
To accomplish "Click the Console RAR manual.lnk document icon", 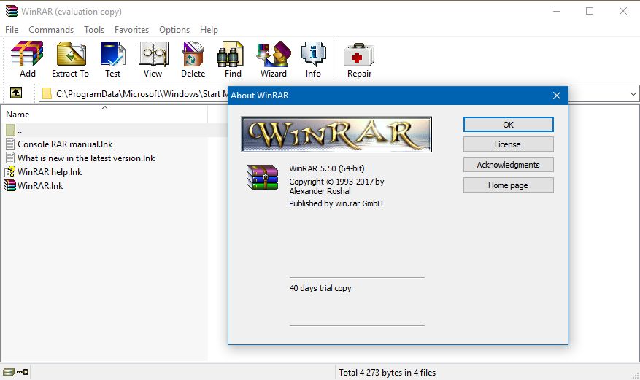I will click(x=11, y=144).
